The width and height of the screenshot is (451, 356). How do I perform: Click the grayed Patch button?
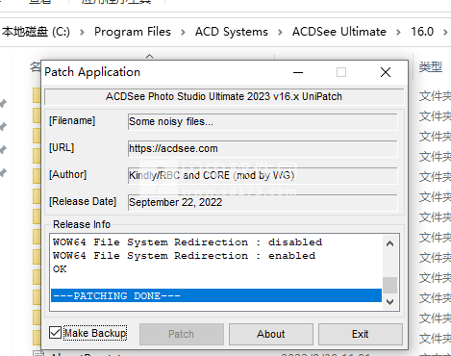coord(182,334)
